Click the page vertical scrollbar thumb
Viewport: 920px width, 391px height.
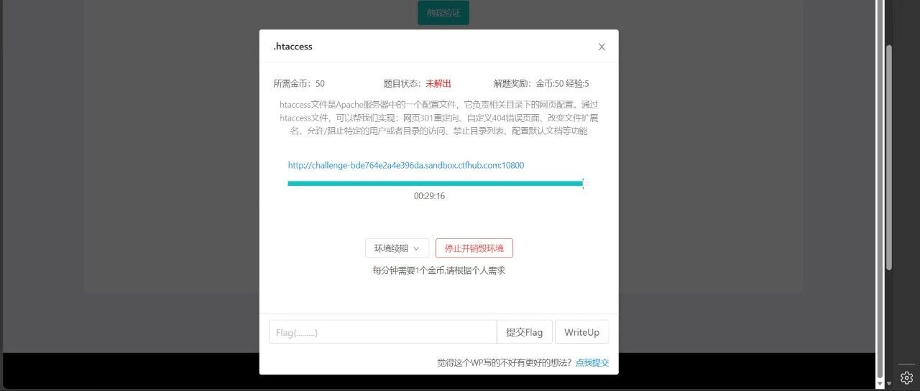pos(889,158)
